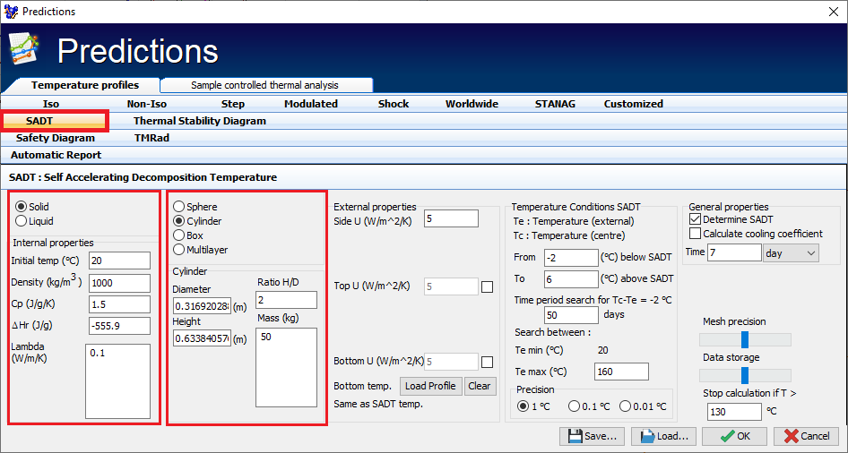Viewport: 848px width, 453px height.
Task: Enable the Top U checkbox
Action: click(x=487, y=287)
